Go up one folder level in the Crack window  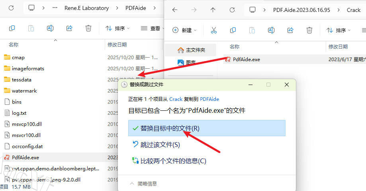(x=213, y=10)
